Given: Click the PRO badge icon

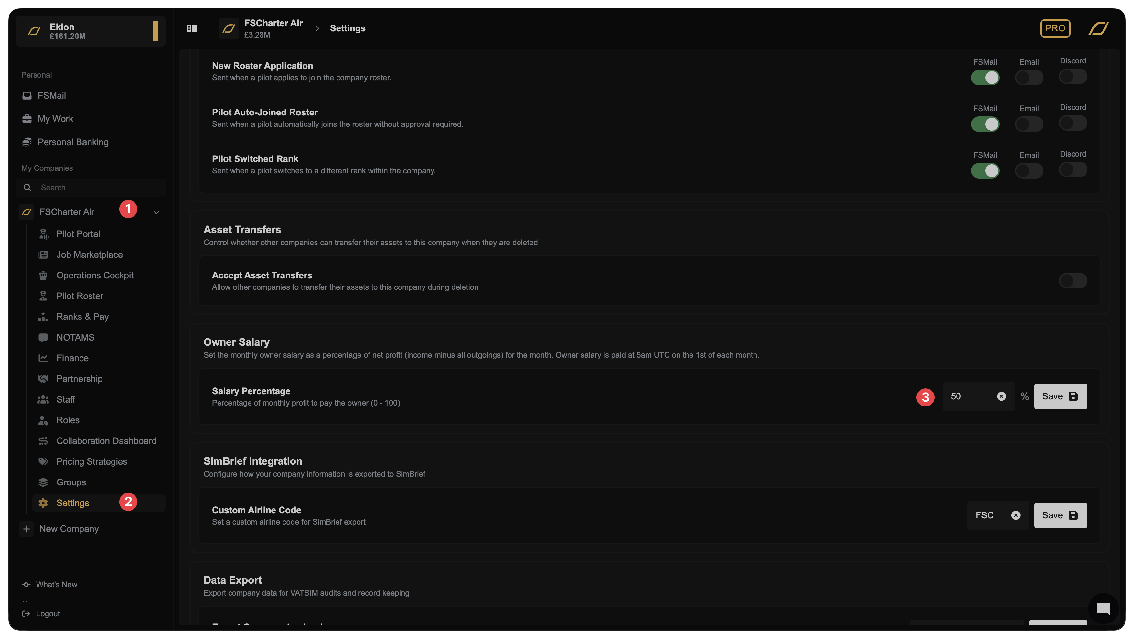Looking at the screenshot, I should [1055, 29].
